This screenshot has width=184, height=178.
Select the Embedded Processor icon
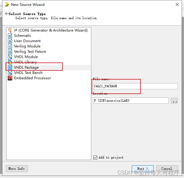[x=10, y=78]
